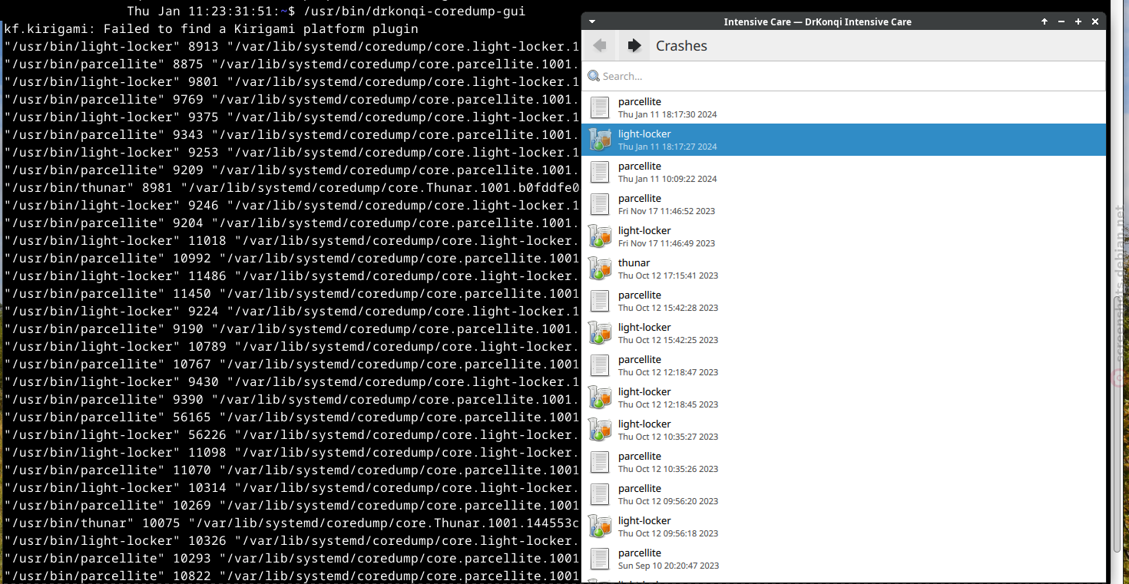Click terminal line for light-locker PID 9430

click(x=292, y=382)
